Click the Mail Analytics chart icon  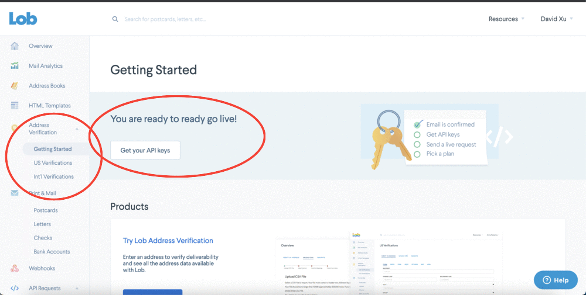click(15, 66)
